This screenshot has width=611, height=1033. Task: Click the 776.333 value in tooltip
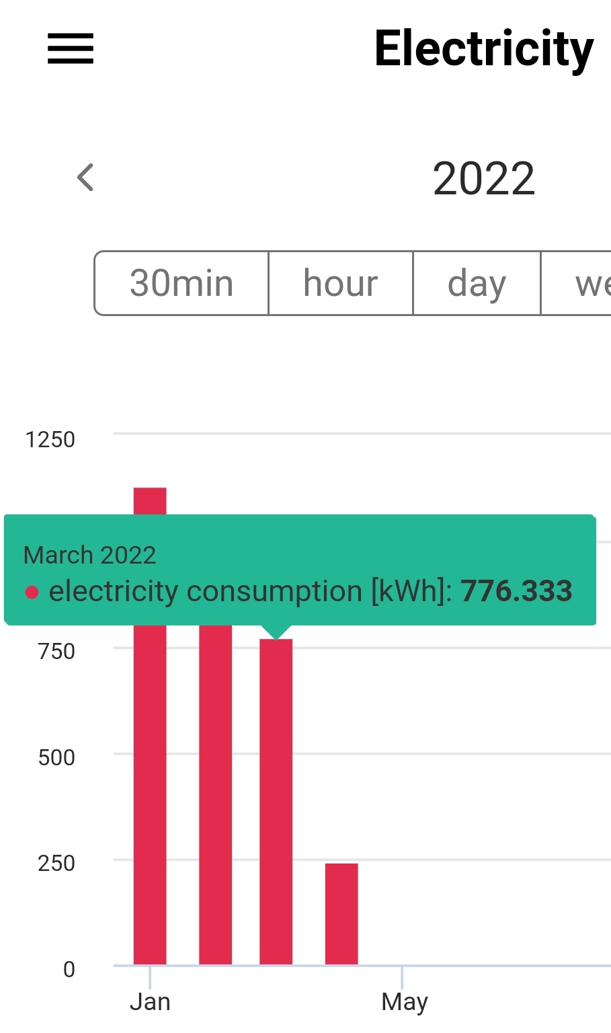tap(516, 591)
